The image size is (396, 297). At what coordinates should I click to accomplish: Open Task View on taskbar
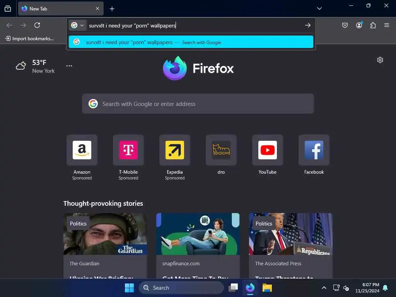click(x=233, y=288)
